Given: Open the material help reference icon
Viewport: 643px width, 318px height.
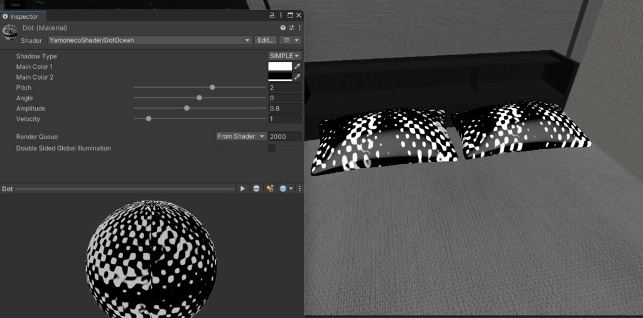Looking at the screenshot, I should (283, 28).
